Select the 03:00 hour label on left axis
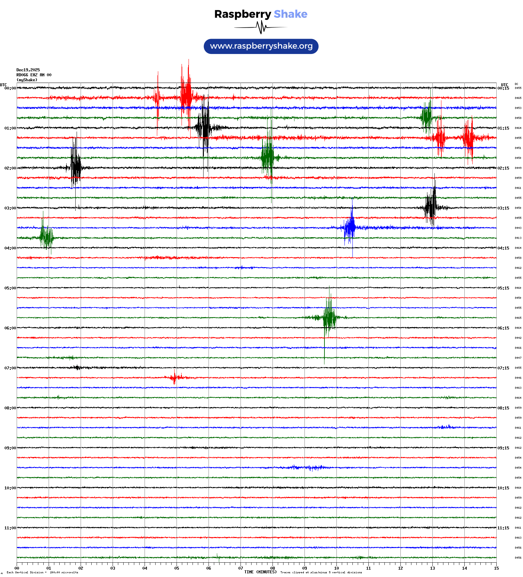 tap(10, 208)
